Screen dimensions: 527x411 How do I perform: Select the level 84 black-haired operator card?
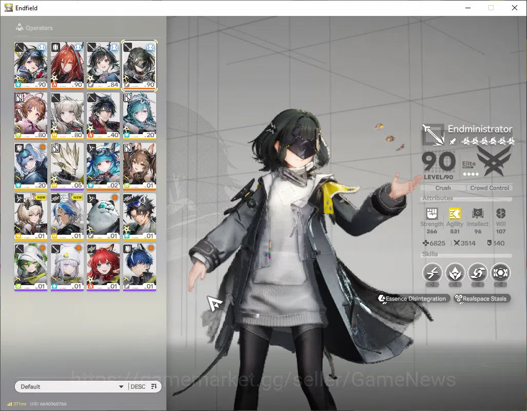(x=103, y=65)
